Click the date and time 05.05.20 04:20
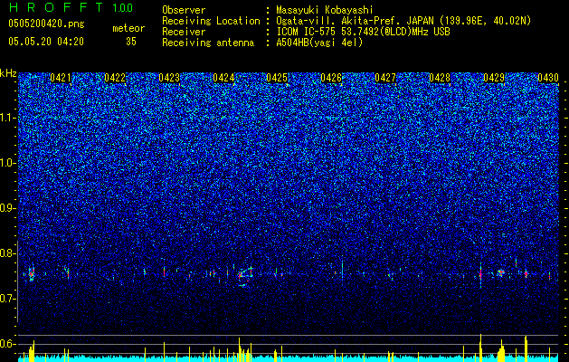Viewport: 569px width, 362px height. coord(46,42)
